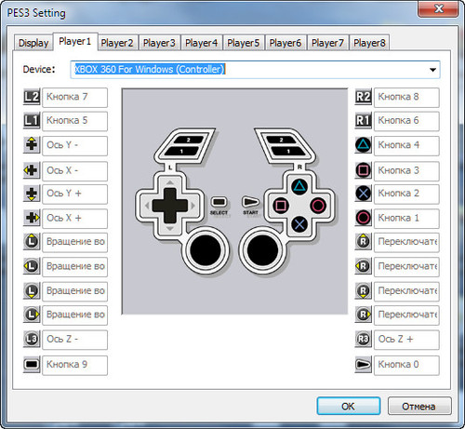
Task: Select the D-pad right arrow icon
Action: (x=32, y=218)
